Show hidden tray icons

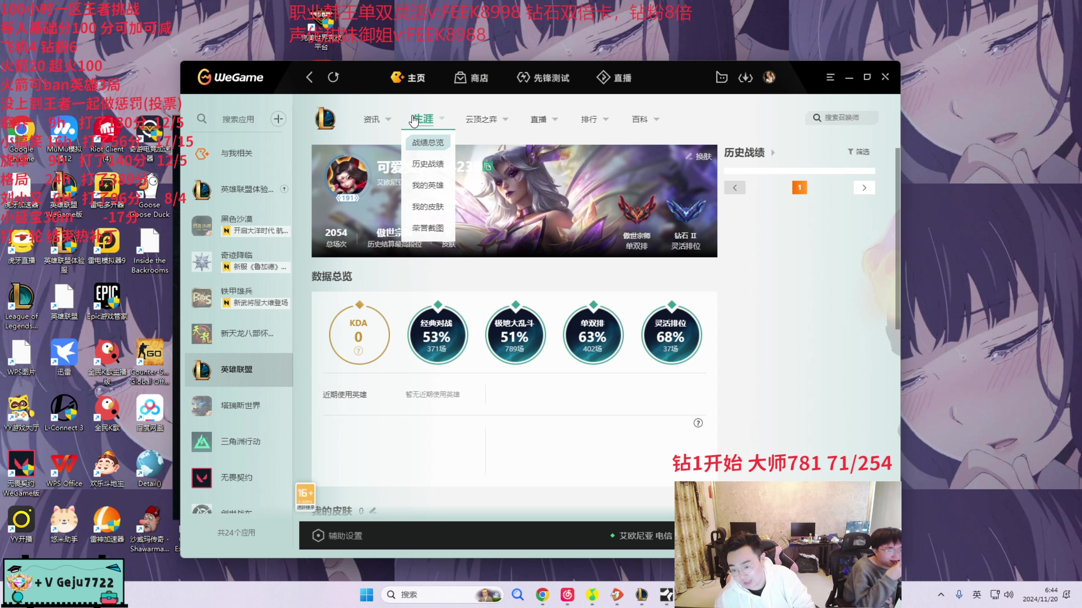941,594
